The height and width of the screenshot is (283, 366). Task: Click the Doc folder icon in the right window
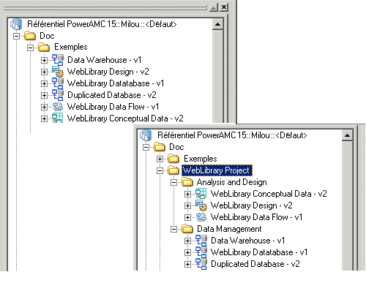(160, 147)
